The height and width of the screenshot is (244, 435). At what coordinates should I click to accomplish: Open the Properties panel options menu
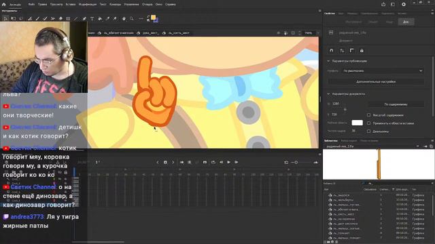[432, 14]
